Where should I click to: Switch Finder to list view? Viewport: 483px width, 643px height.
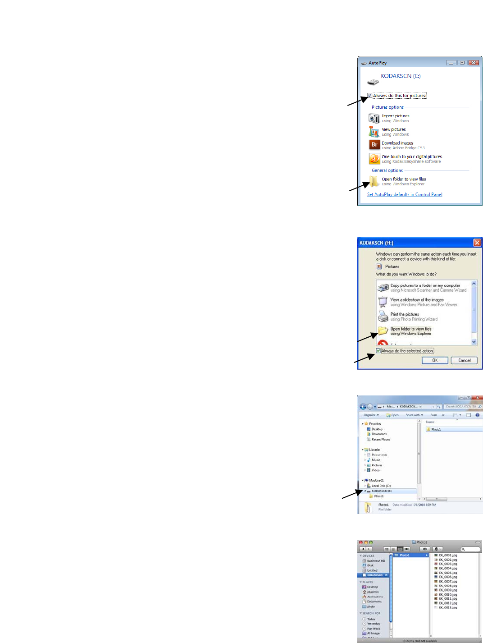pyautogui.click(x=393, y=549)
